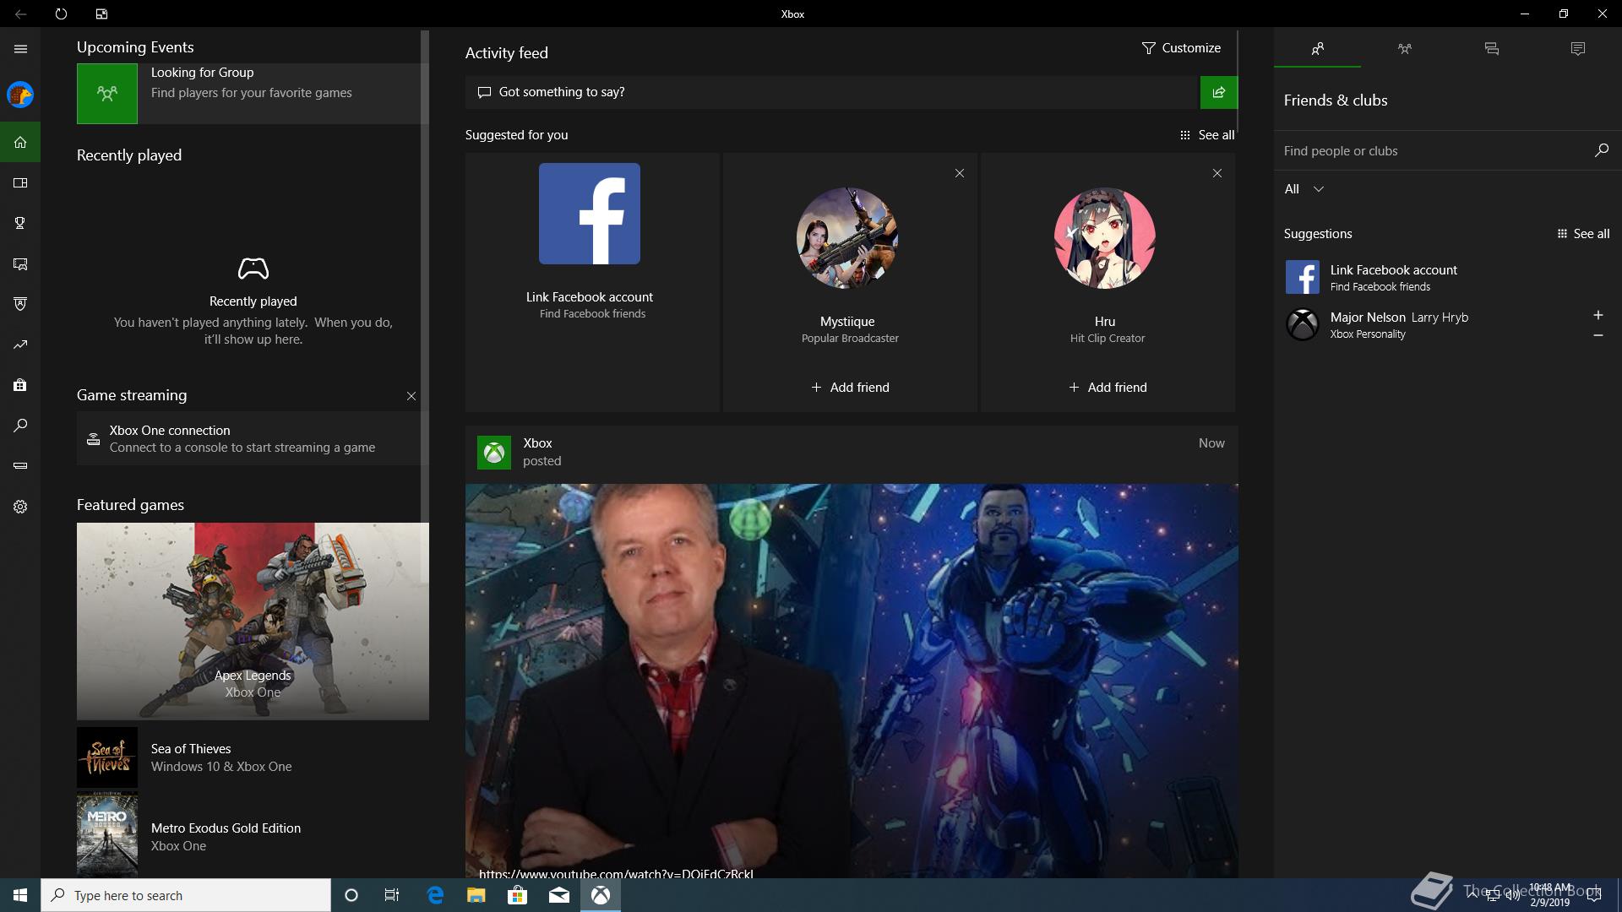Click See all in Suggestions panel
This screenshot has height=912, width=1622.
1583,234
